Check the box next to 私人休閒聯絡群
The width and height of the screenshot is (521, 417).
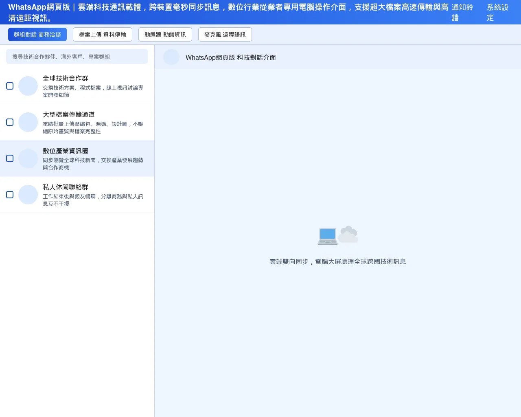10,195
